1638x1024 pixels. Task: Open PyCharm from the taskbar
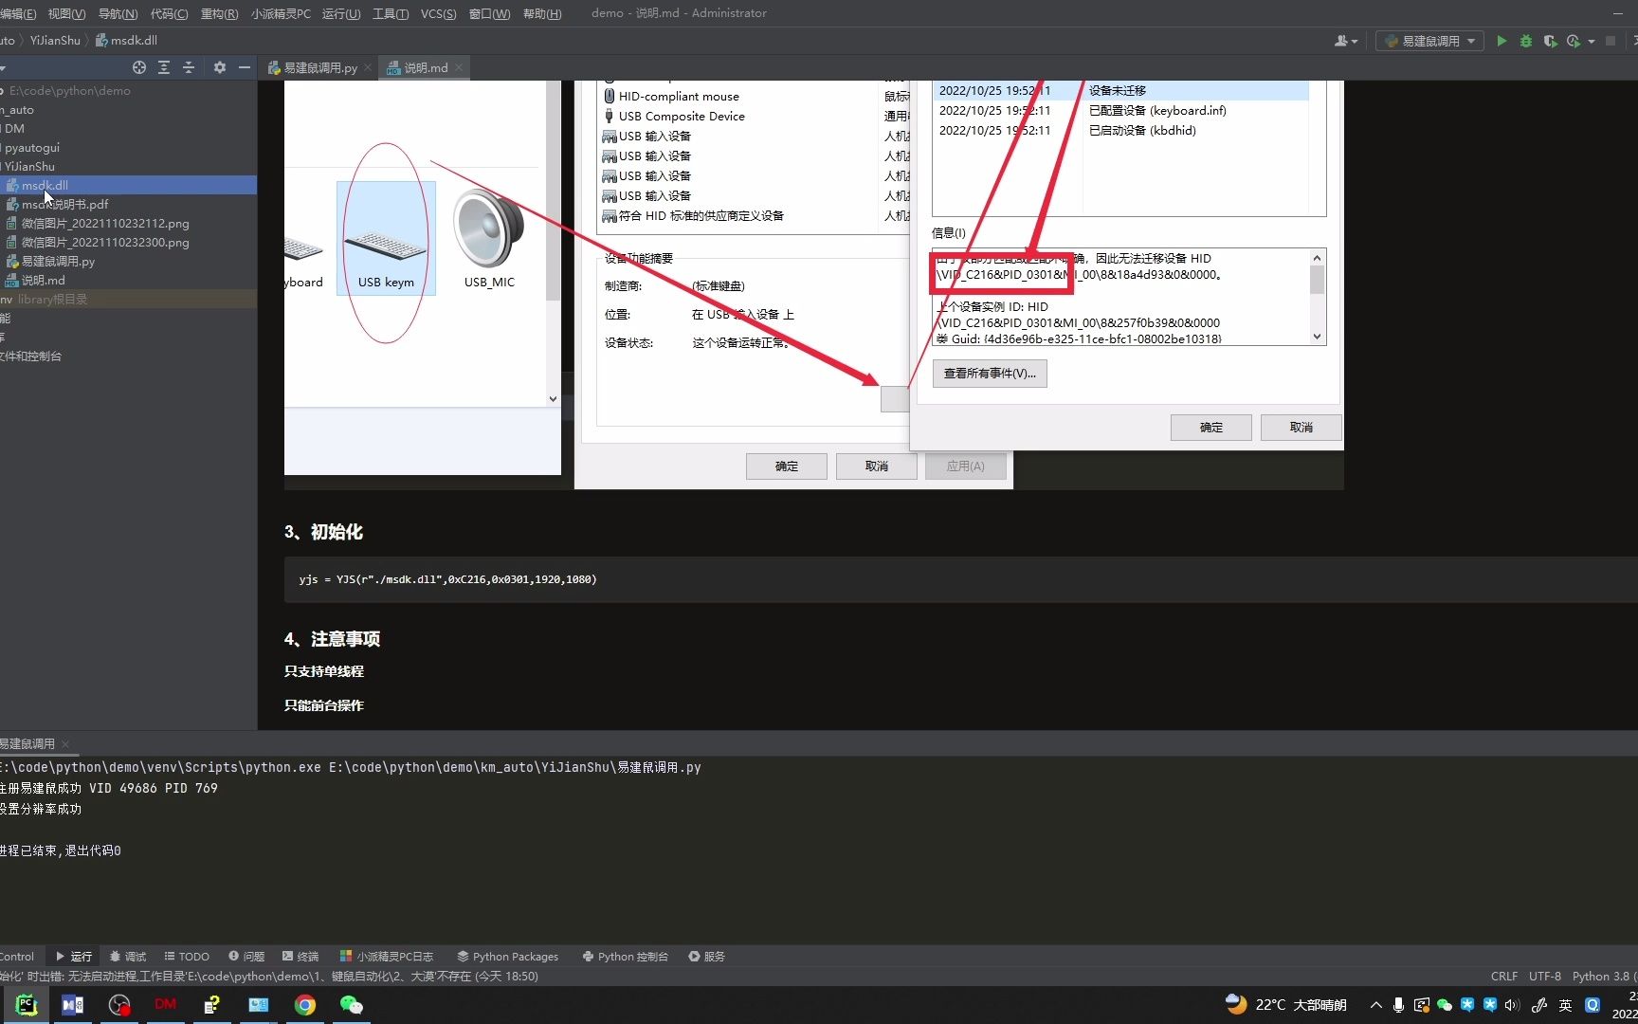point(26,1004)
